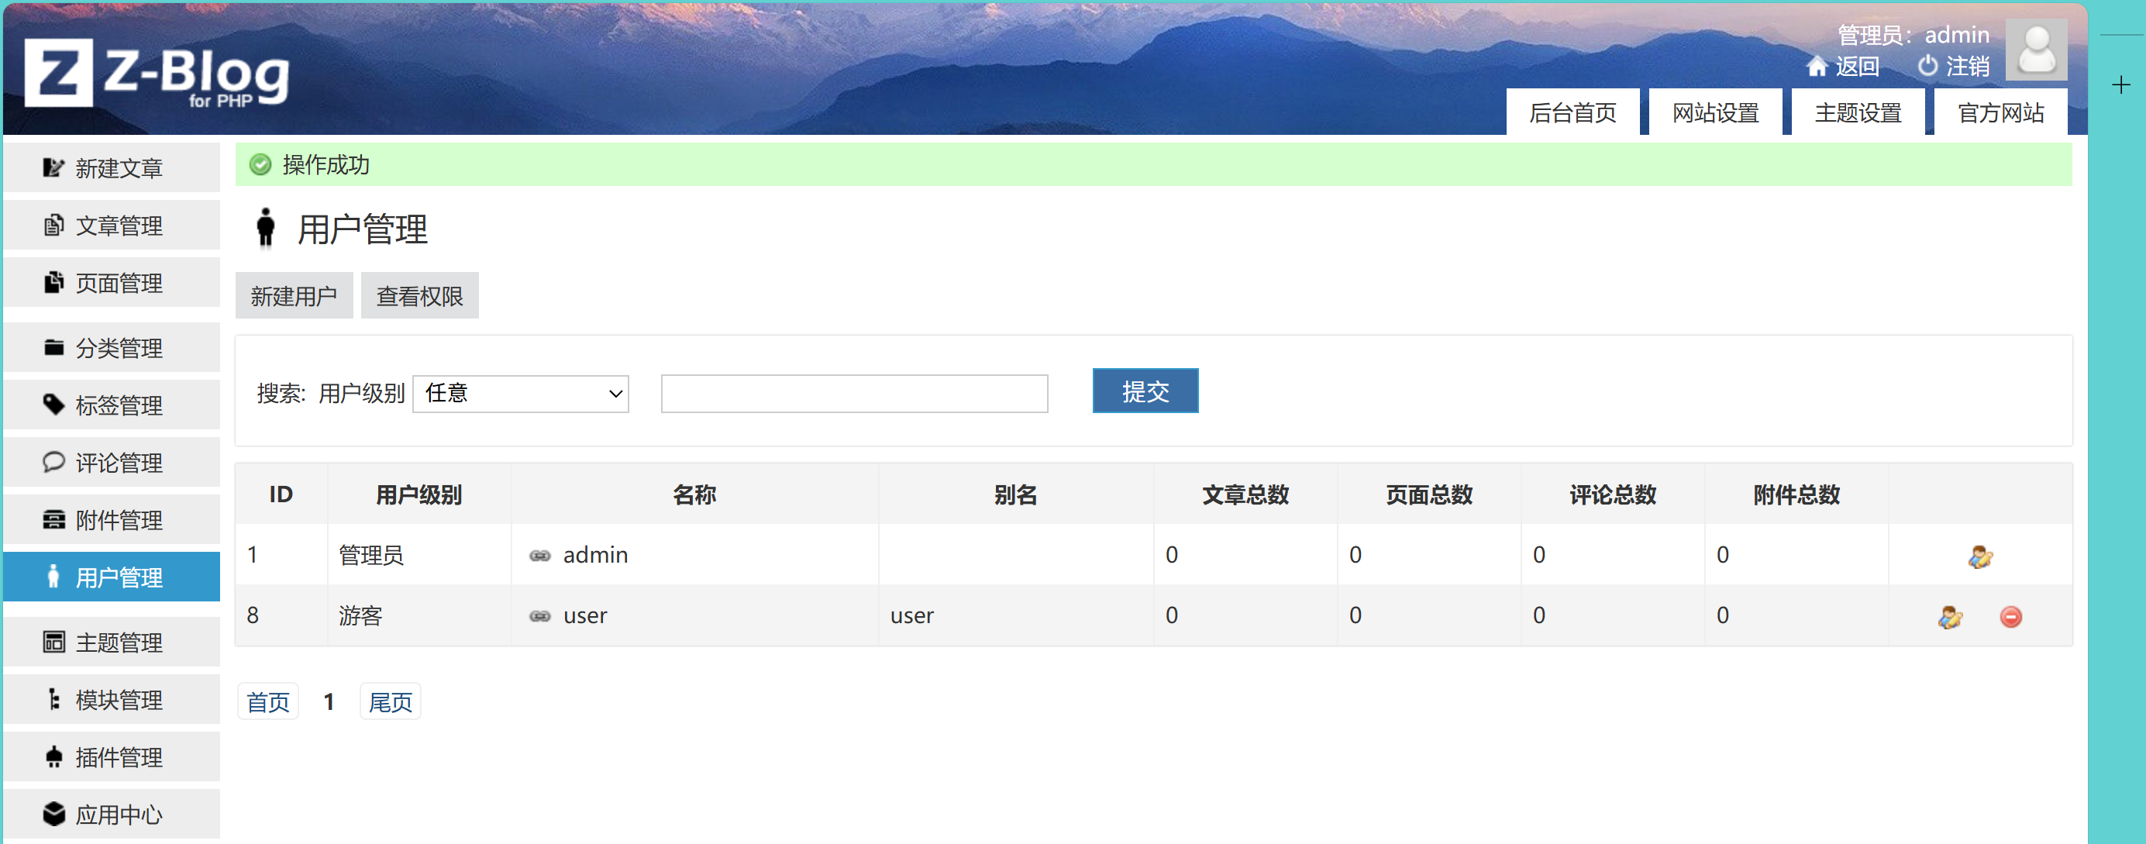Focus the user search text field

(x=854, y=393)
